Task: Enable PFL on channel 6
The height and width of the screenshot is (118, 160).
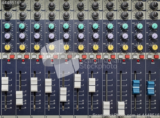Action: (34, 56)
